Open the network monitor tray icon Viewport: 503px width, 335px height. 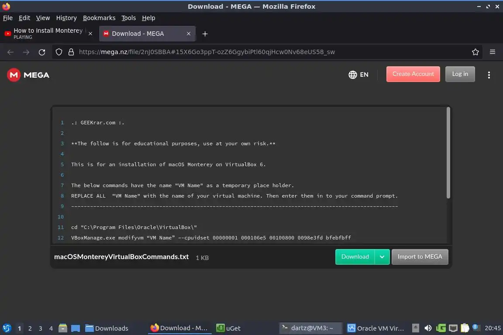point(453,328)
